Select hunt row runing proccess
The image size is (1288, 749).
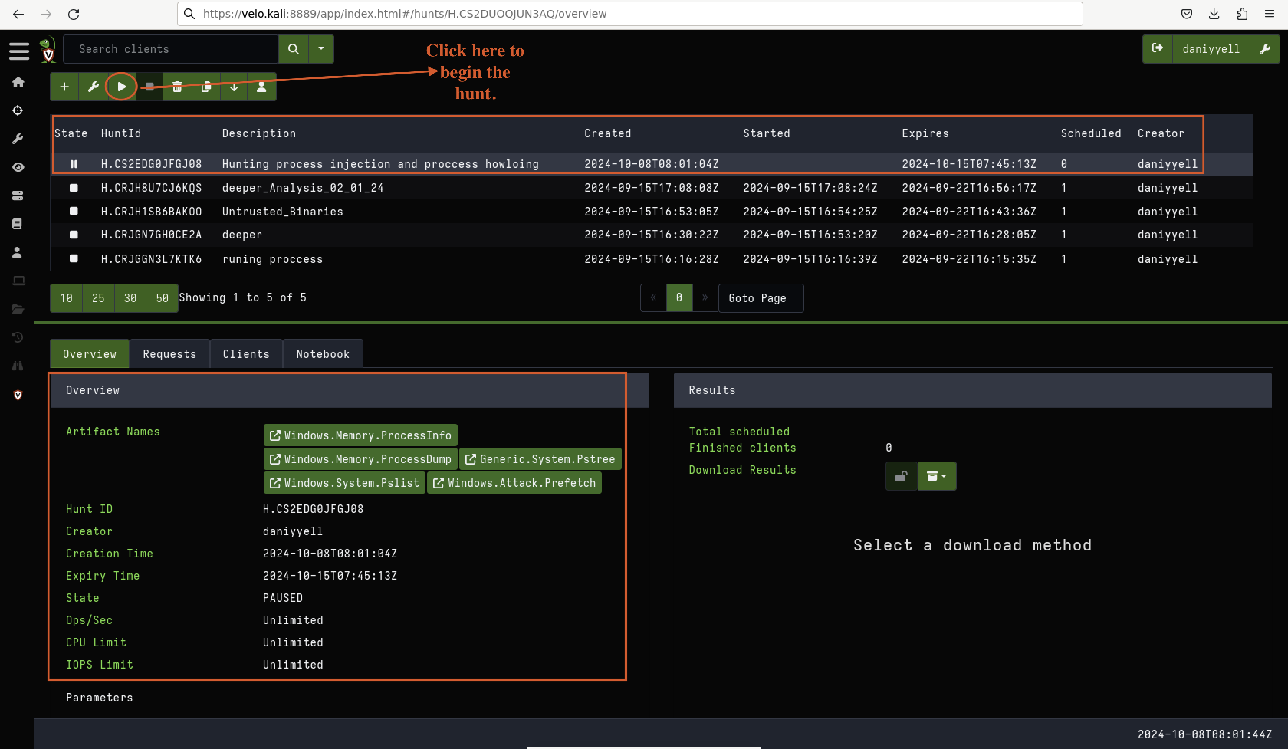pyautogui.click(x=652, y=259)
